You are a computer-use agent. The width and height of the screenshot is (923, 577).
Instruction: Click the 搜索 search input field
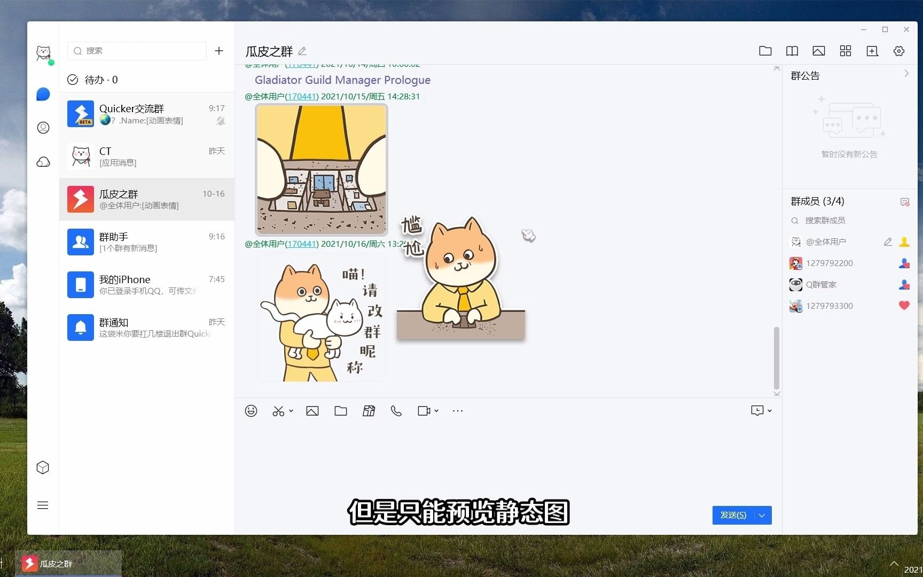[137, 51]
